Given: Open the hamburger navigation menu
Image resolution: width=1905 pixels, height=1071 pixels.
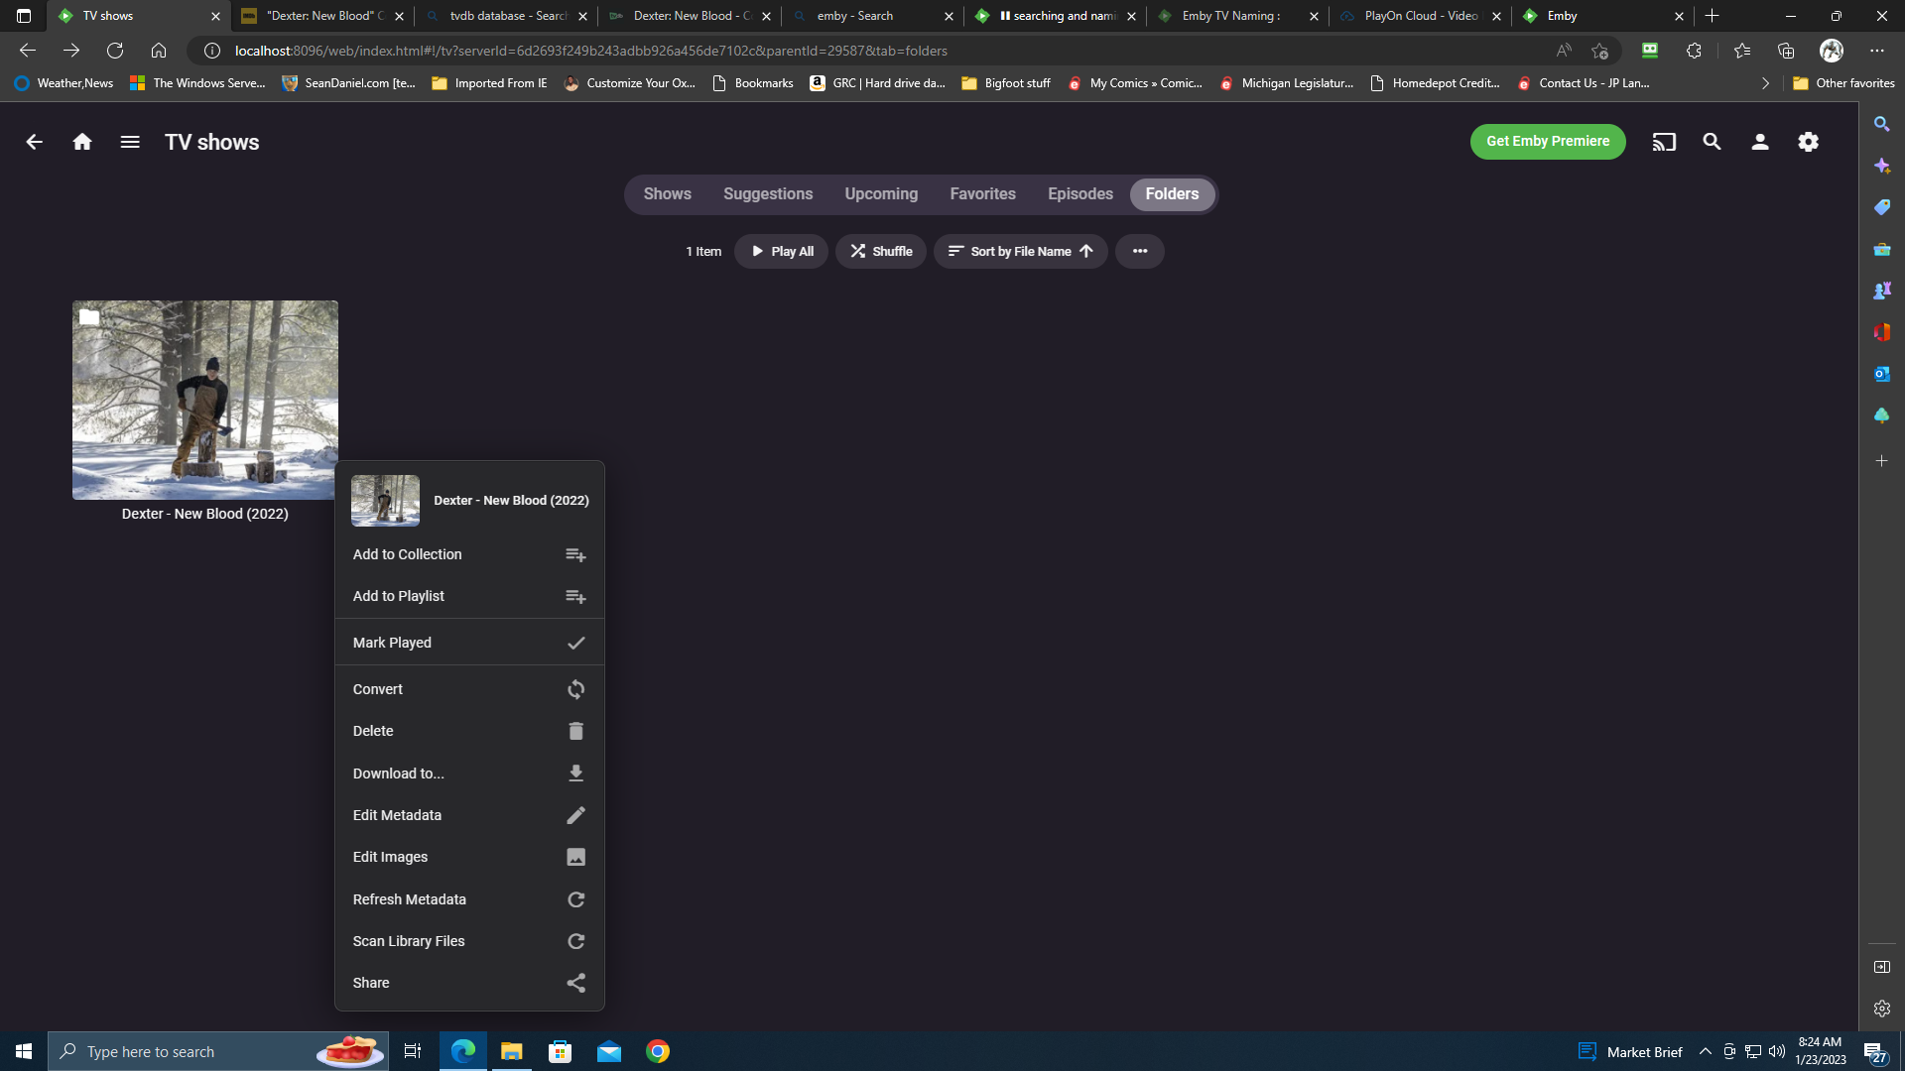Looking at the screenshot, I should pos(130,142).
